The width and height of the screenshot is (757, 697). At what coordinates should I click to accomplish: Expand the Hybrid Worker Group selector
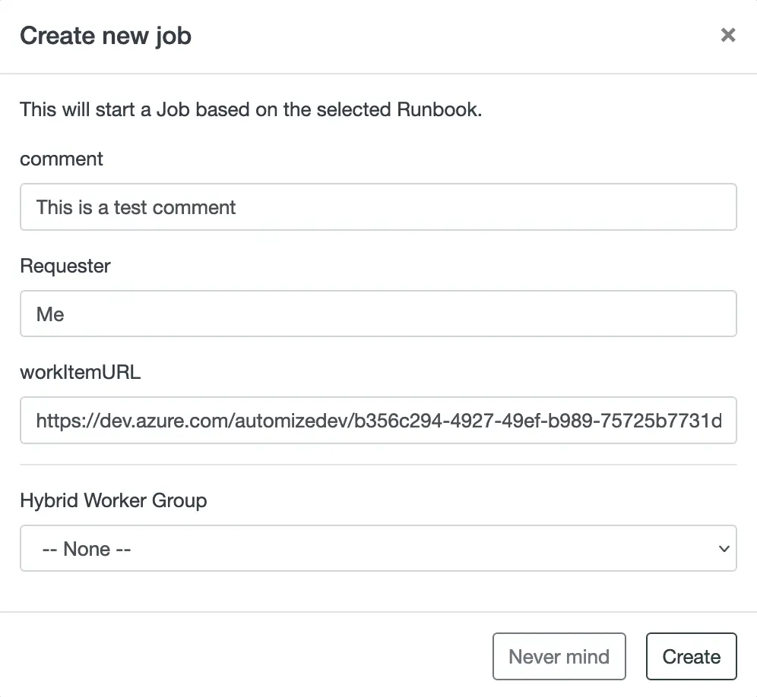(x=378, y=547)
